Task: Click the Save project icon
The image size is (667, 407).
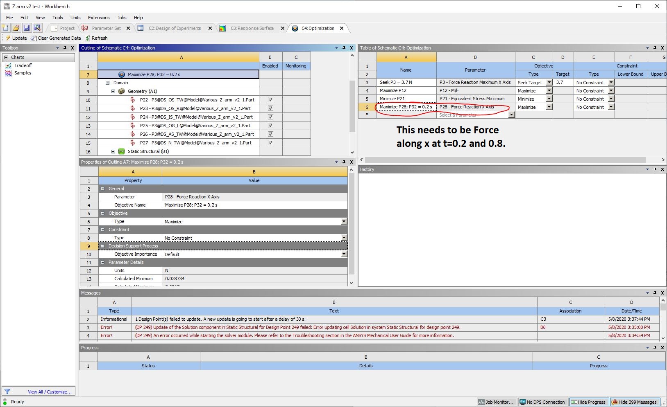Action: pyautogui.click(x=27, y=28)
